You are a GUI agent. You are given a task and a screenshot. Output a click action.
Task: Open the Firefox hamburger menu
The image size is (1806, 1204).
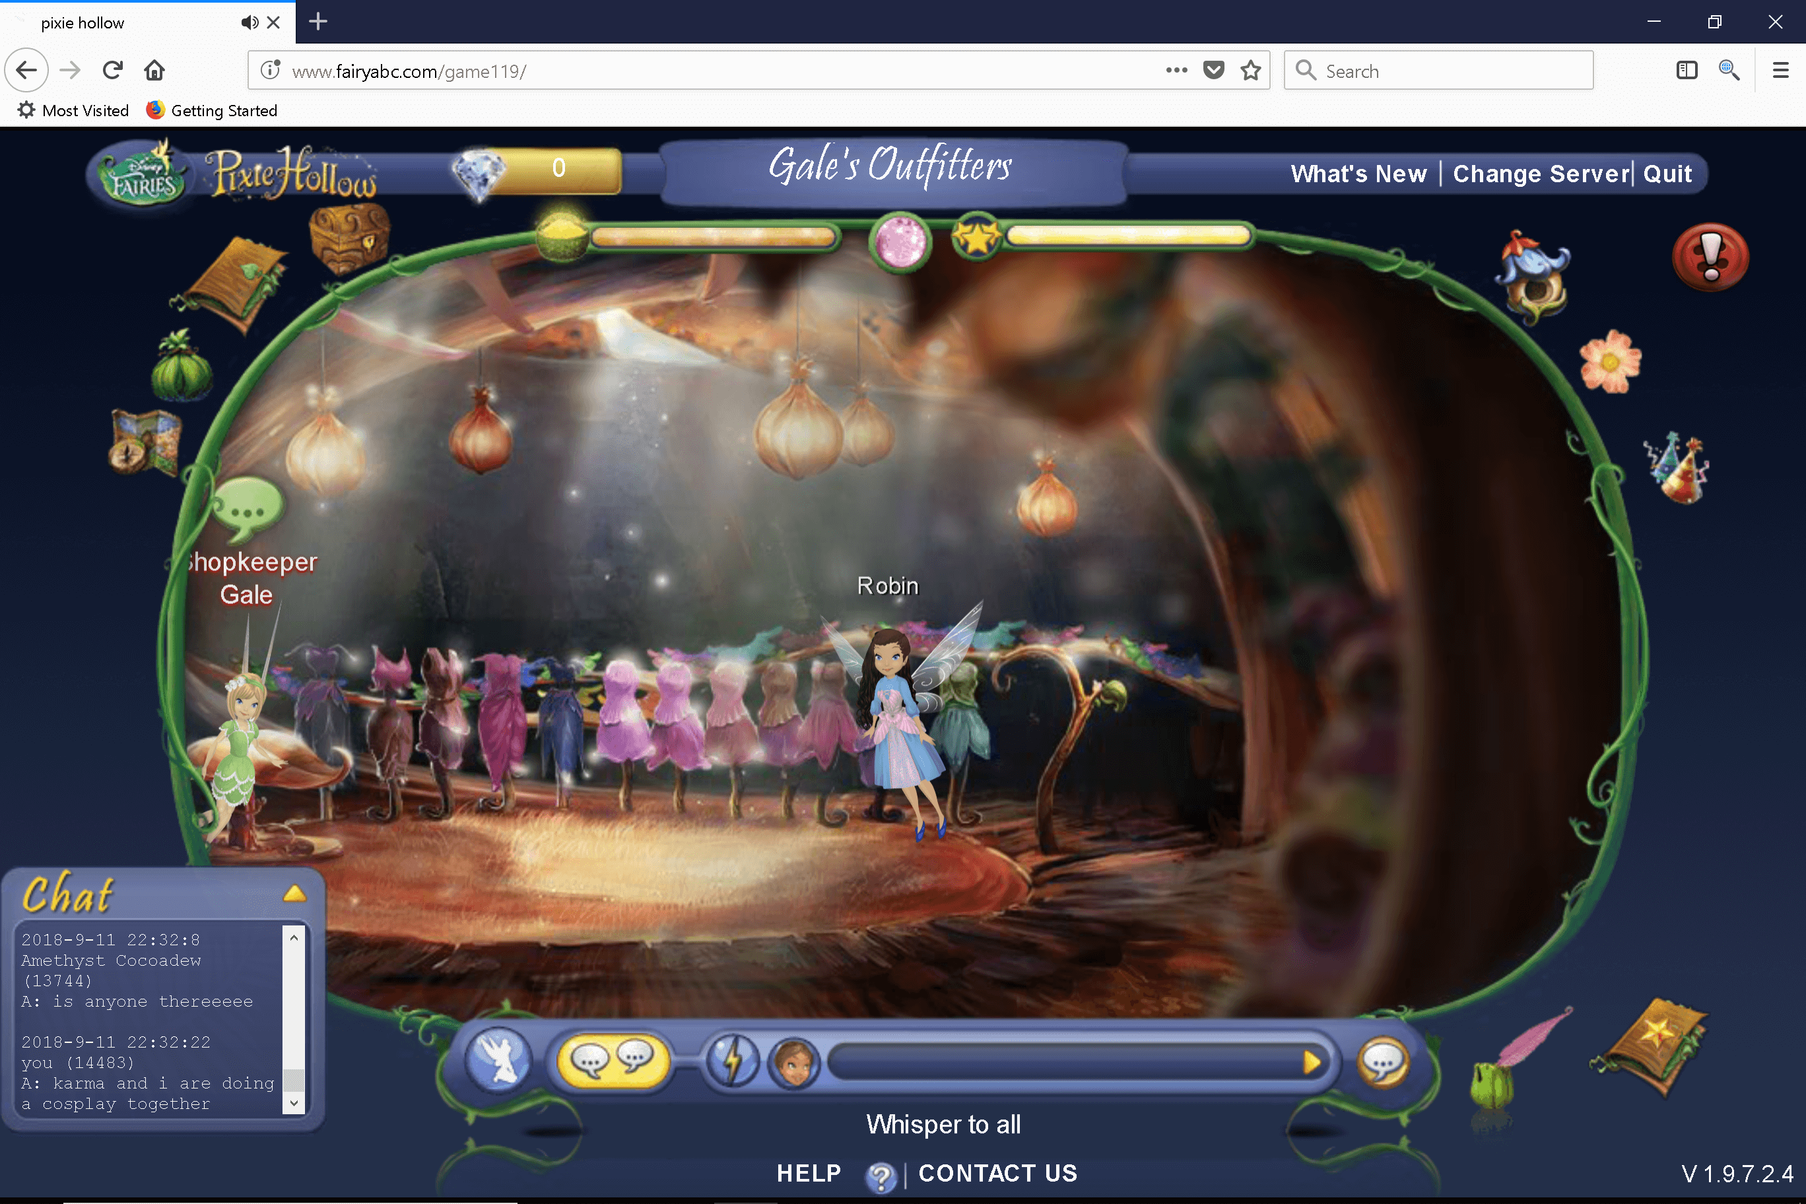pyautogui.click(x=1780, y=71)
